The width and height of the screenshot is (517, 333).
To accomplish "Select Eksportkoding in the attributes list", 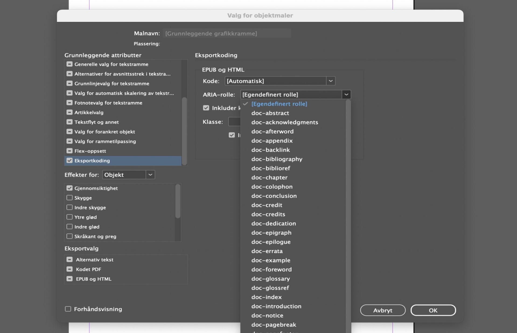I will coord(92,161).
